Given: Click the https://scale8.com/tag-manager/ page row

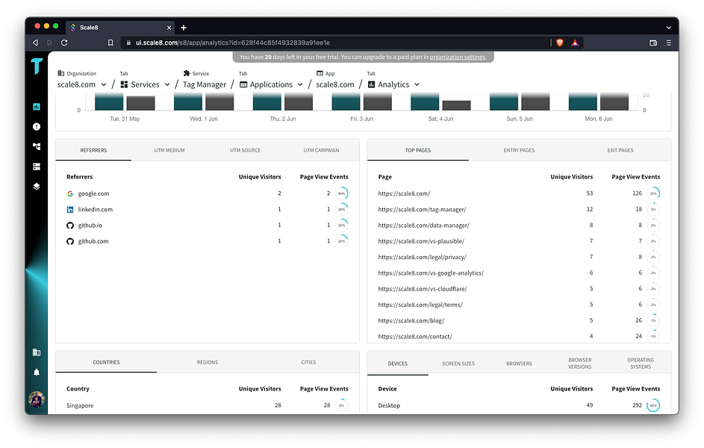Looking at the screenshot, I should coord(519,210).
